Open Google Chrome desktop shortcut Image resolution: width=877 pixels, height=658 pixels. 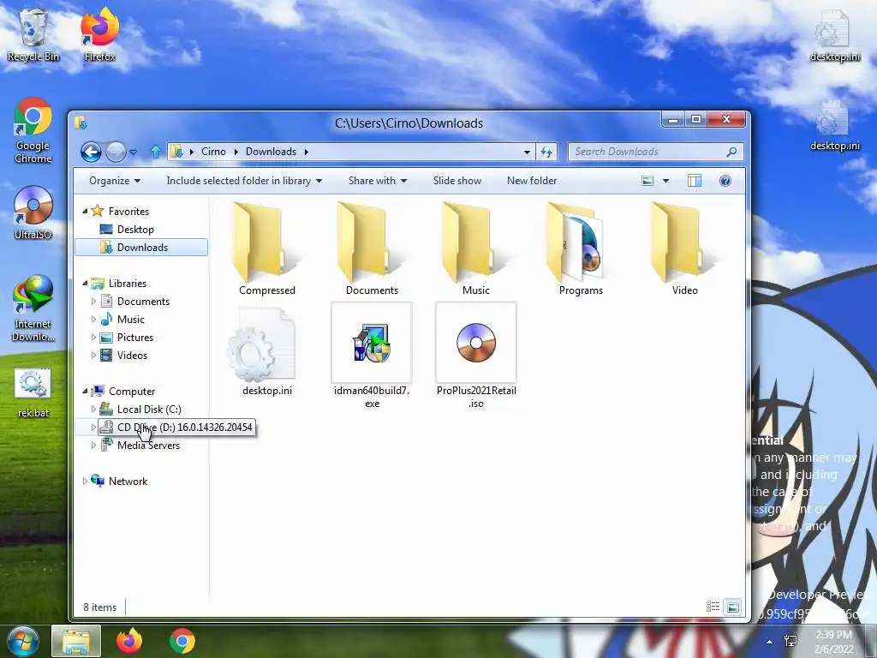tap(33, 130)
